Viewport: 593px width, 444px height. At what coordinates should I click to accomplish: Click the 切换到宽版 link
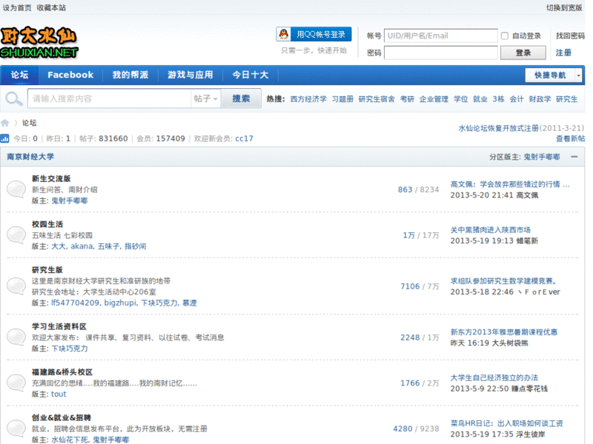pyautogui.click(x=564, y=7)
